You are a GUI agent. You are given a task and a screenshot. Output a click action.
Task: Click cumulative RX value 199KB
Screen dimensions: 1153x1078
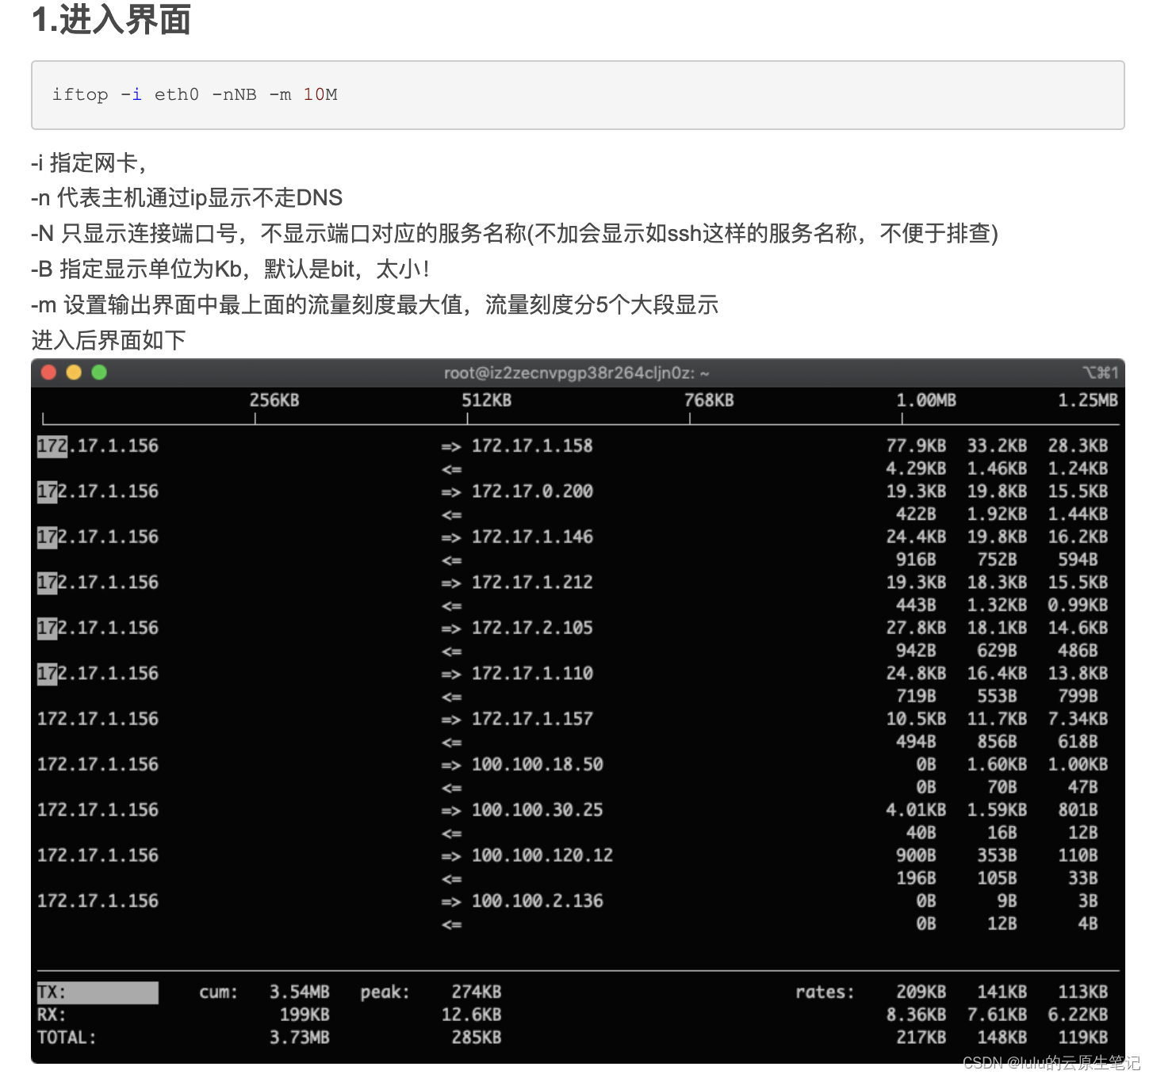pos(305,1015)
